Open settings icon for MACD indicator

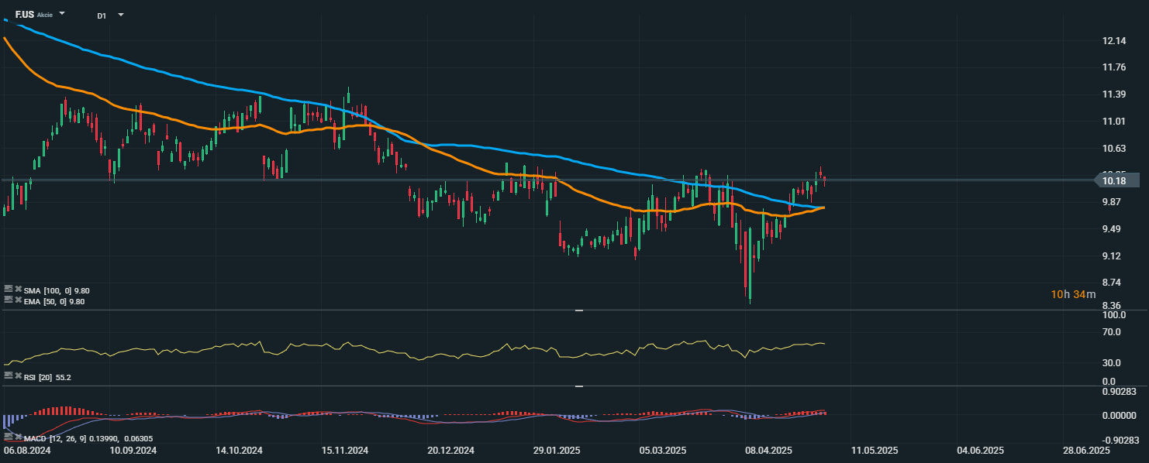[9, 438]
